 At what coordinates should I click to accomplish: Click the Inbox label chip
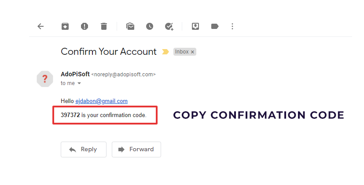(x=185, y=52)
